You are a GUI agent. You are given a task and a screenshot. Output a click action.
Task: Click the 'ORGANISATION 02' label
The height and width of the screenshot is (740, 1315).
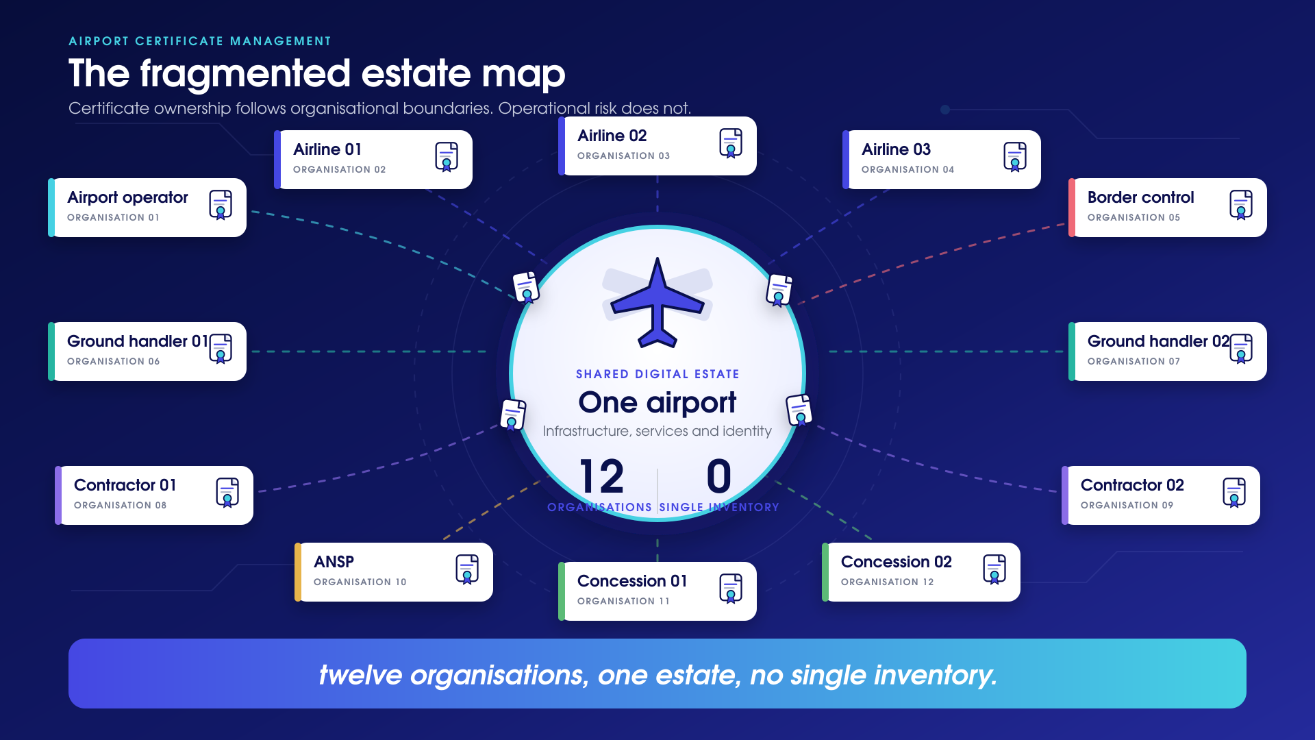(340, 169)
